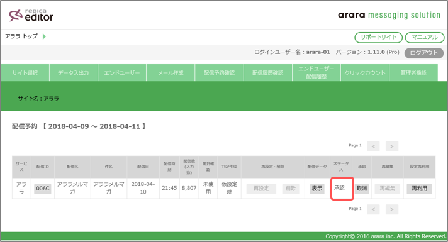Click the 取消 approval button

(x=362, y=189)
